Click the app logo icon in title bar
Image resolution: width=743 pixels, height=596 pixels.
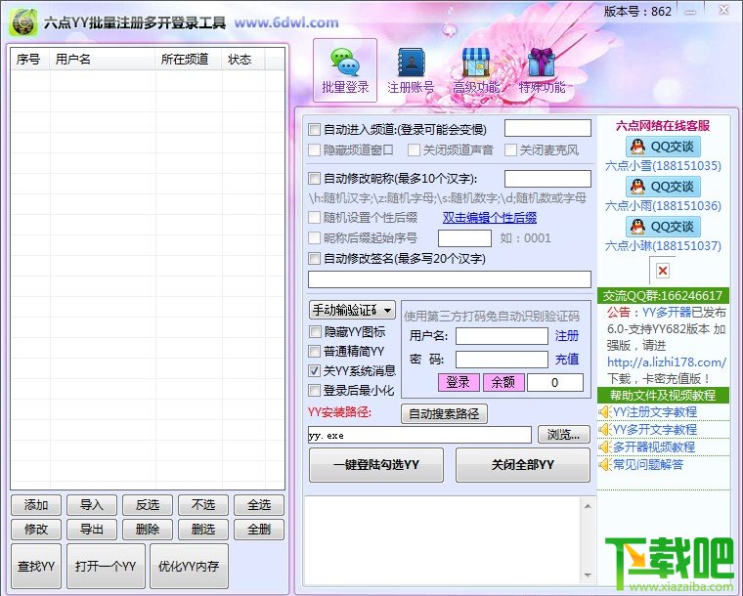(23, 21)
